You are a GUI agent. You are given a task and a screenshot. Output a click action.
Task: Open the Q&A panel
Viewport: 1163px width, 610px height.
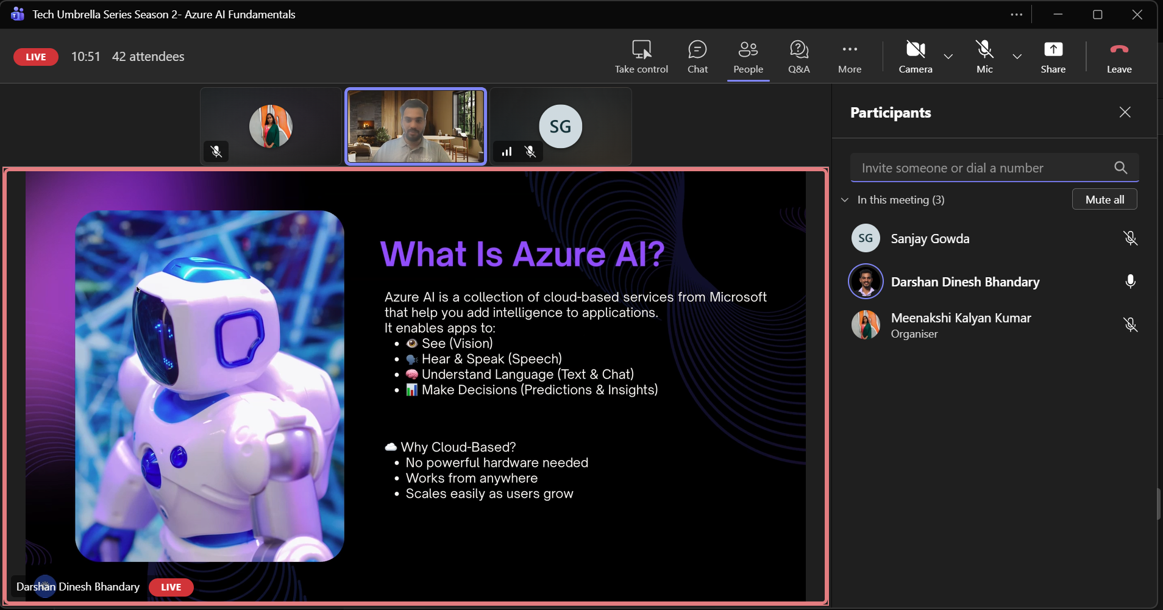tap(798, 57)
